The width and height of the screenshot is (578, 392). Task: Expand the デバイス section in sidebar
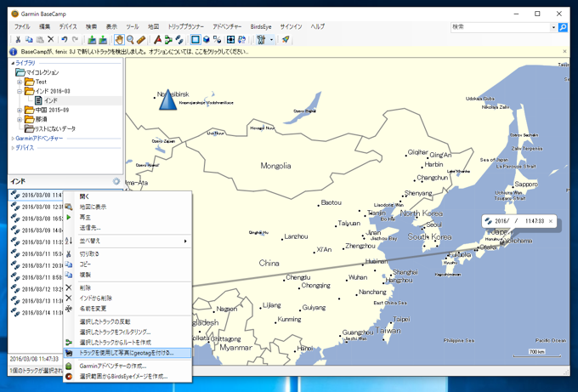[x=13, y=148]
